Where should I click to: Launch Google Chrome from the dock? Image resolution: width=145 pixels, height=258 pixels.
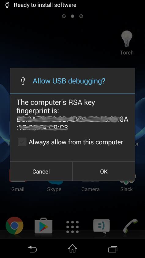14,226
